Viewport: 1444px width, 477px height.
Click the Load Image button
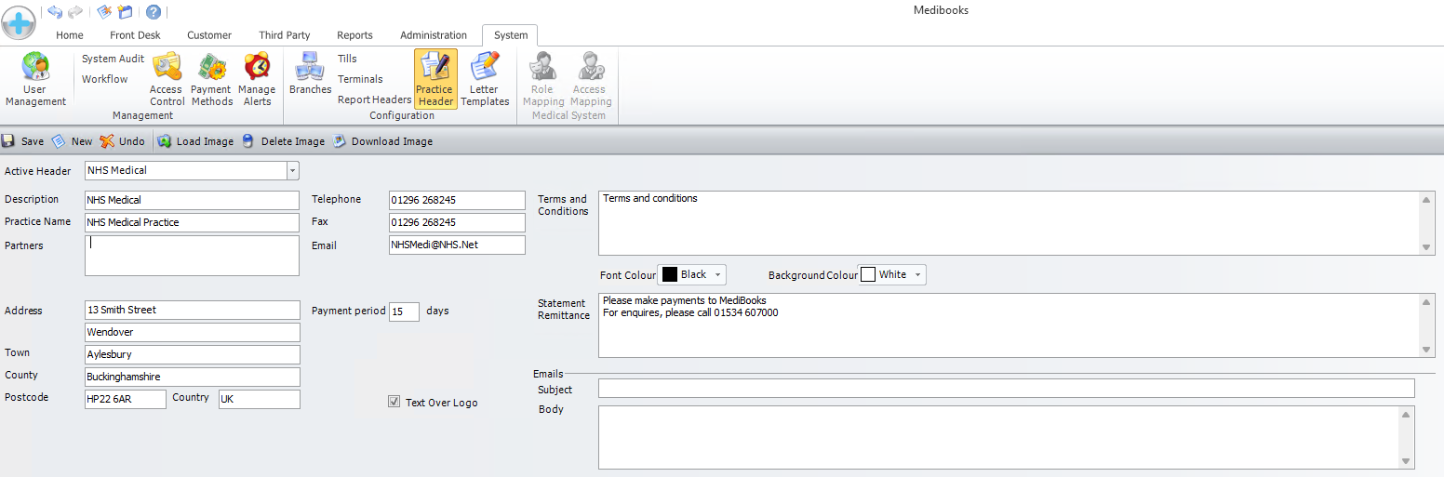pyautogui.click(x=195, y=141)
